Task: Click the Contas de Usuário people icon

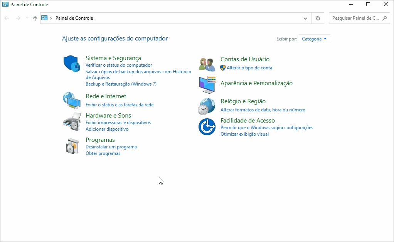Action: pos(207,64)
